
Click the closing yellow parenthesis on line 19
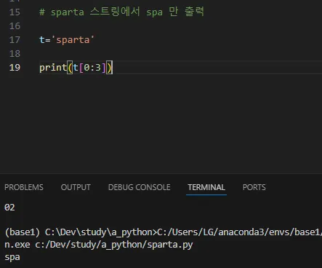point(109,68)
